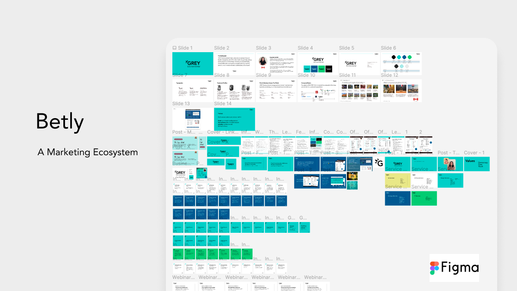Select the 'Values' teal cover frame

(x=477, y=164)
